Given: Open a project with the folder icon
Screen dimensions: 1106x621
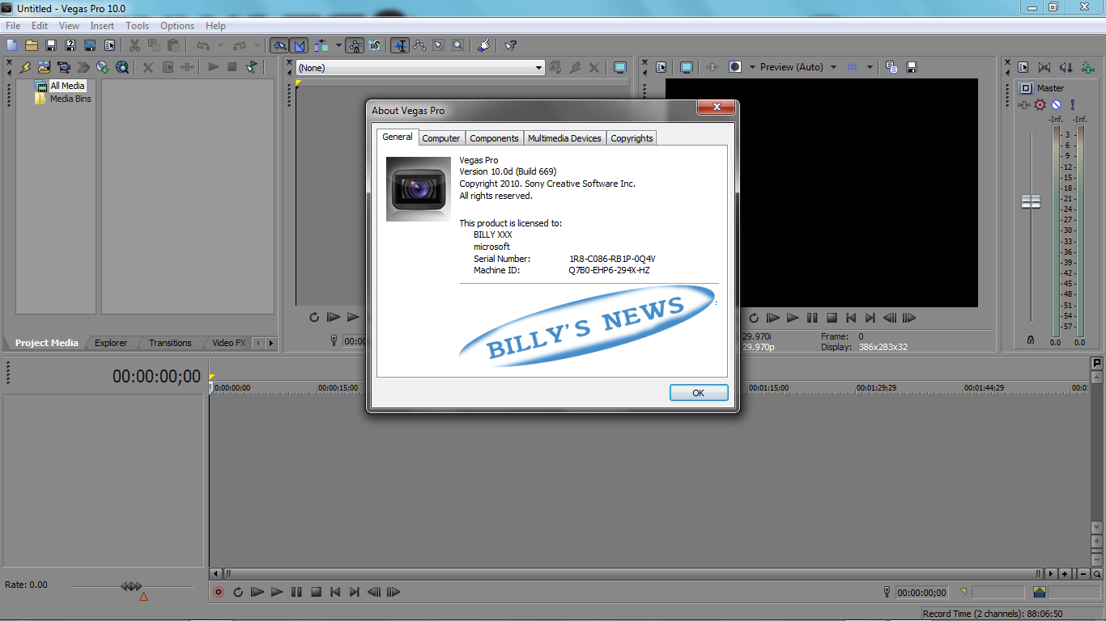Looking at the screenshot, I should [31, 45].
